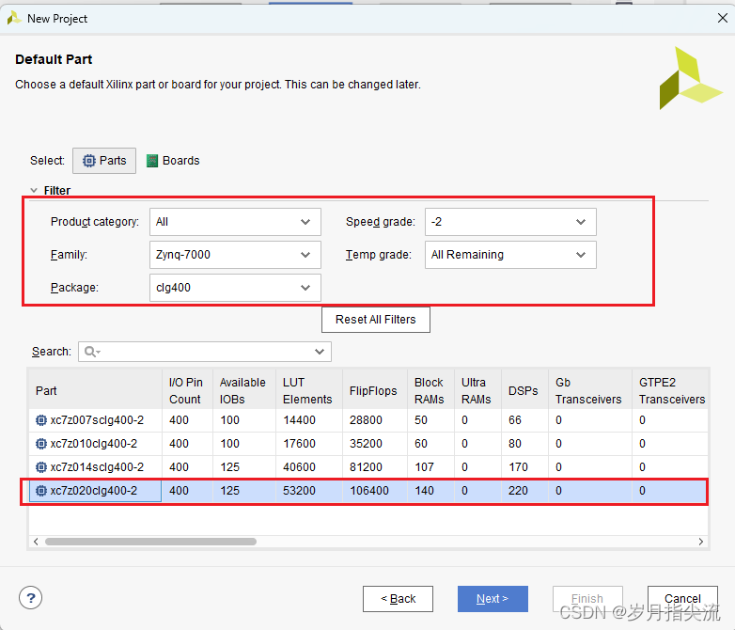
Task: Open the Product category dropdown
Action: (235, 222)
